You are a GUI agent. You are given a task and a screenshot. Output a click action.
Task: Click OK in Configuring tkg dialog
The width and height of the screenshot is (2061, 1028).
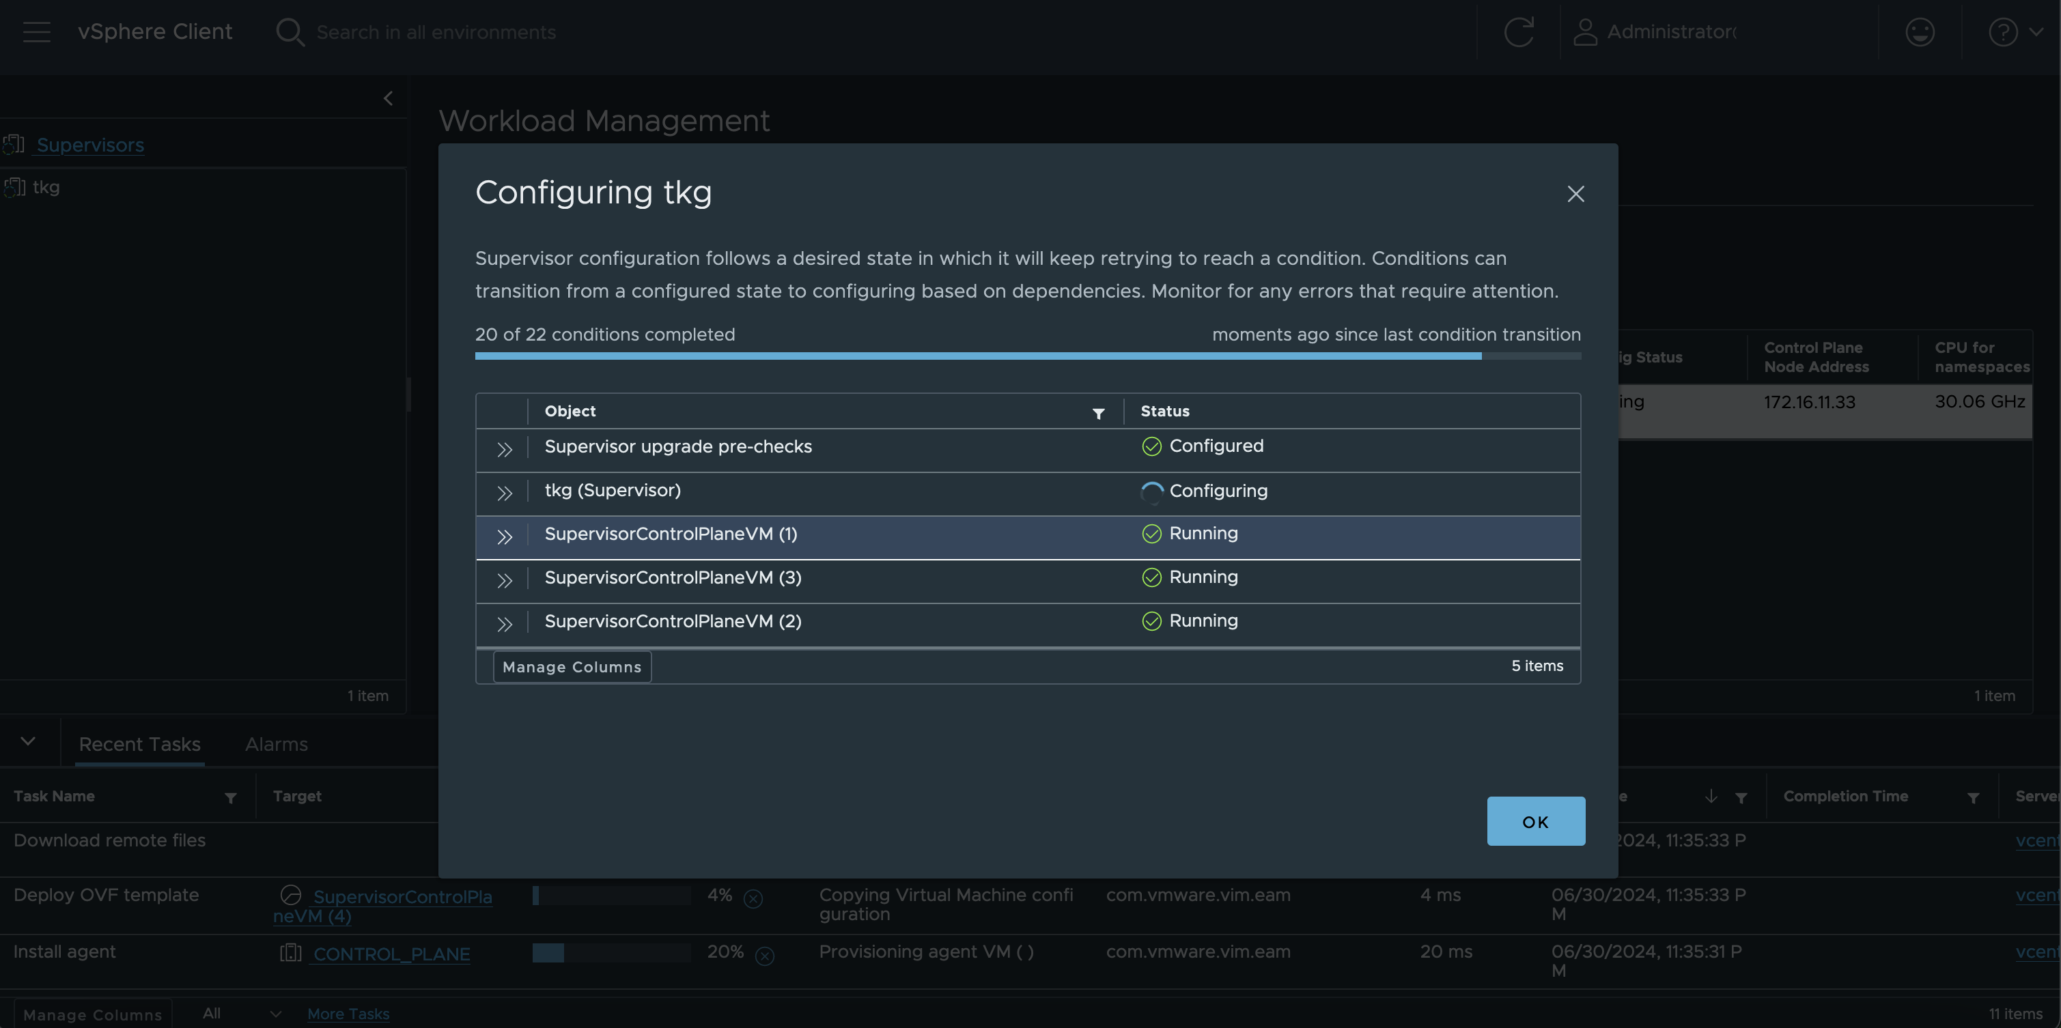tap(1535, 820)
